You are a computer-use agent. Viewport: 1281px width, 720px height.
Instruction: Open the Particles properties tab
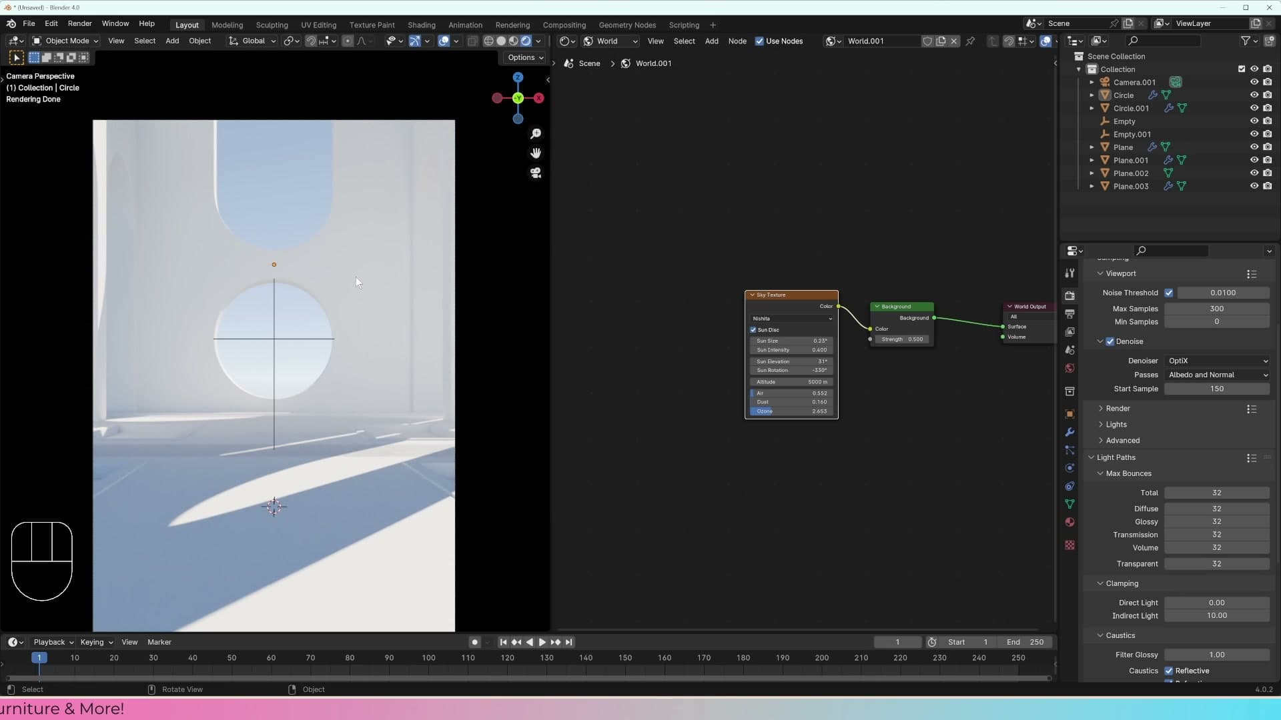1070,450
